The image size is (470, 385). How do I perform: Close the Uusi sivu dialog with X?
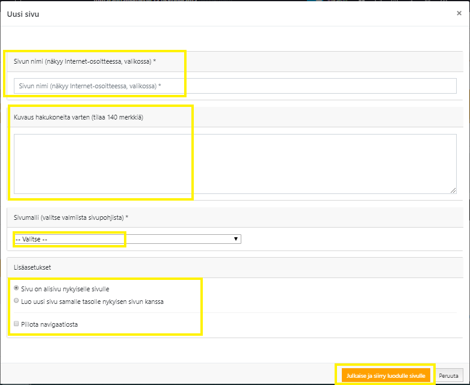click(x=459, y=13)
